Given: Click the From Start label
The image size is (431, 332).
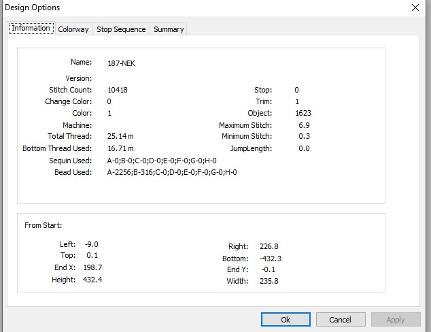Looking at the screenshot, I should pyautogui.click(x=43, y=225).
